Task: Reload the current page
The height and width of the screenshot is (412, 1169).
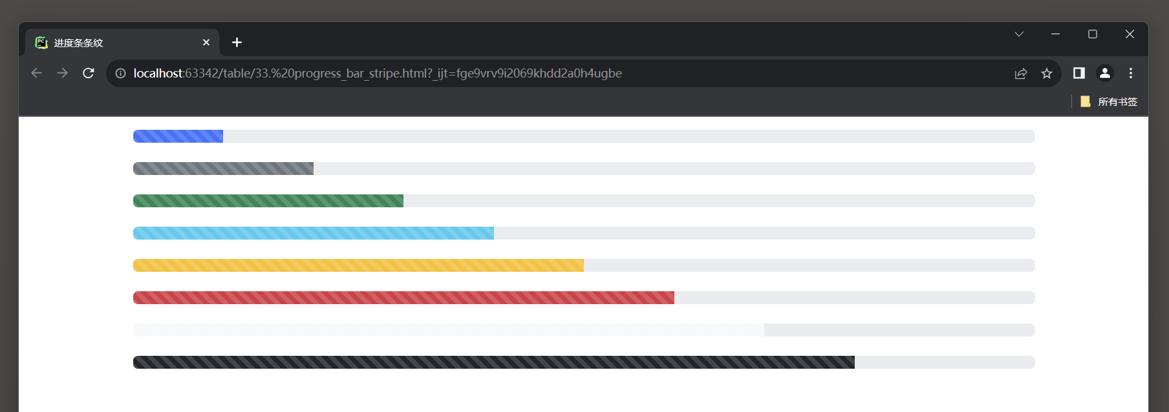Action: click(89, 73)
